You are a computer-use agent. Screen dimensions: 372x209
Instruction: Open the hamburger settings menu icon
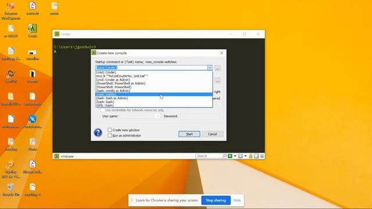[x=262, y=156]
